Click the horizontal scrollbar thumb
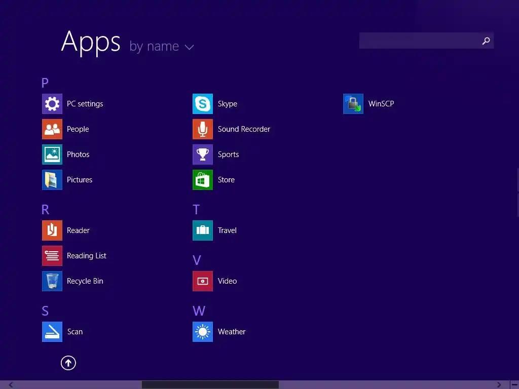Screen dimensions: 519x389 [210, 385]
